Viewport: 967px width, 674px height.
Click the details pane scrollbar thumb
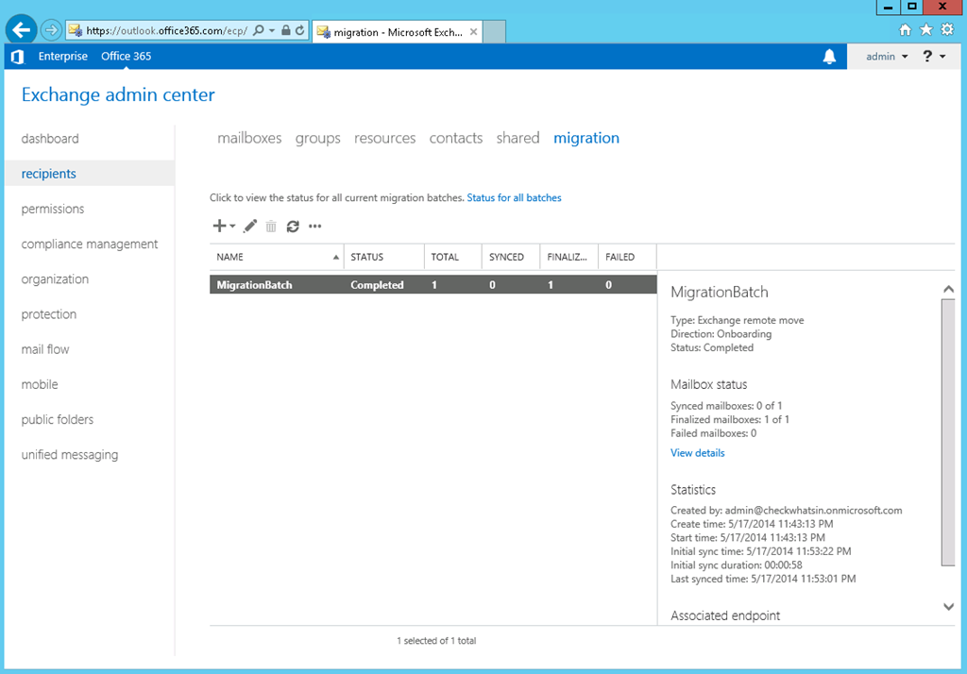948,431
